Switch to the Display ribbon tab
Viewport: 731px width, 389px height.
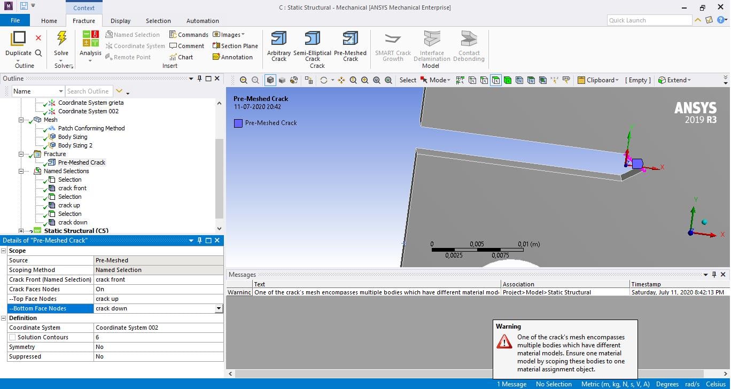tap(120, 21)
